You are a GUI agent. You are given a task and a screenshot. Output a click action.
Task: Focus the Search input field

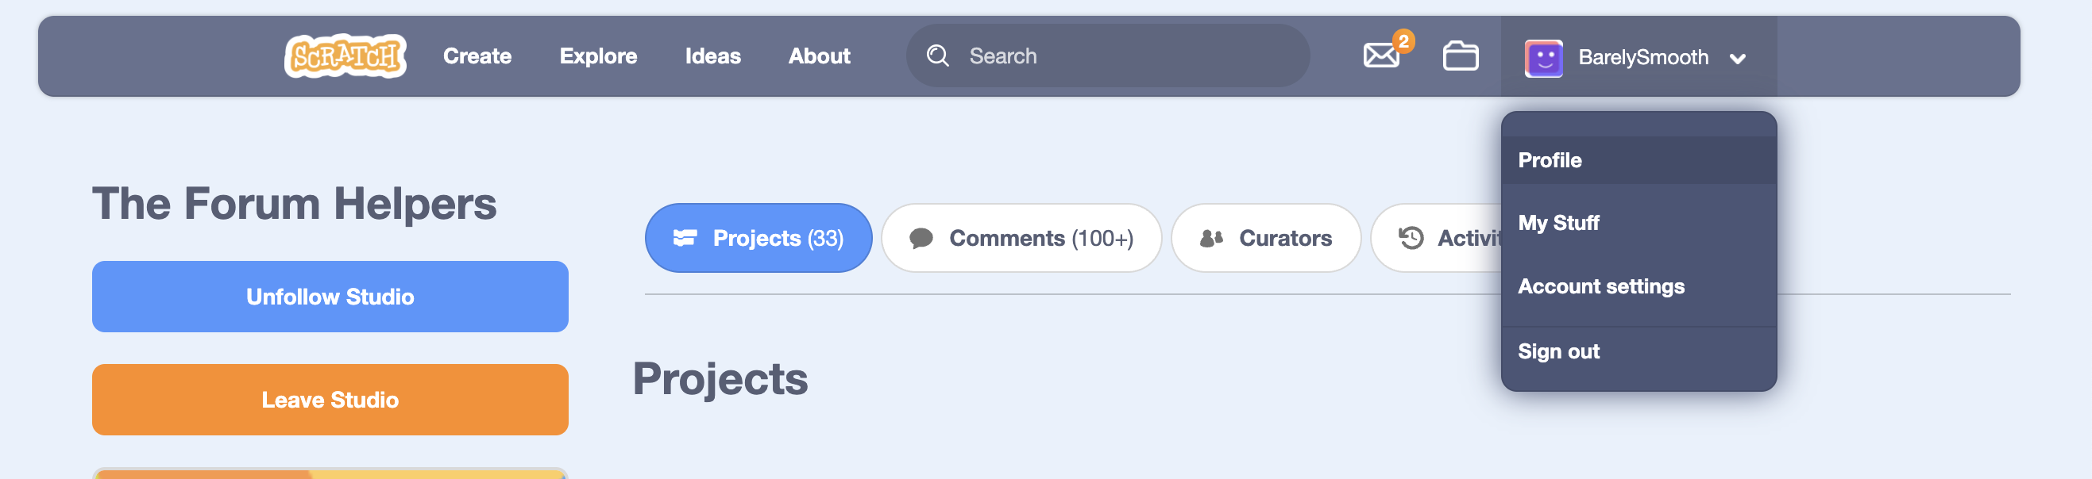pyautogui.click(x=1108, y=56)
